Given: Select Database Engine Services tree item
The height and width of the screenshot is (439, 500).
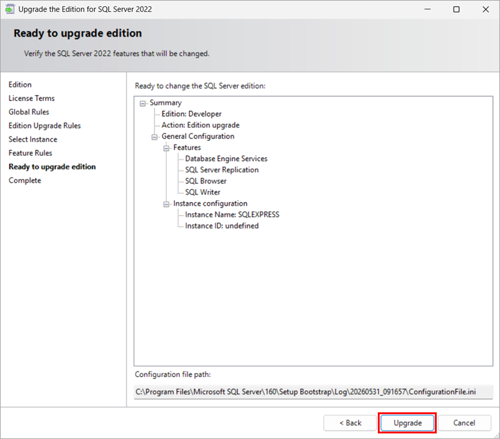Looking at the screenshot, I should coord(226,159).
